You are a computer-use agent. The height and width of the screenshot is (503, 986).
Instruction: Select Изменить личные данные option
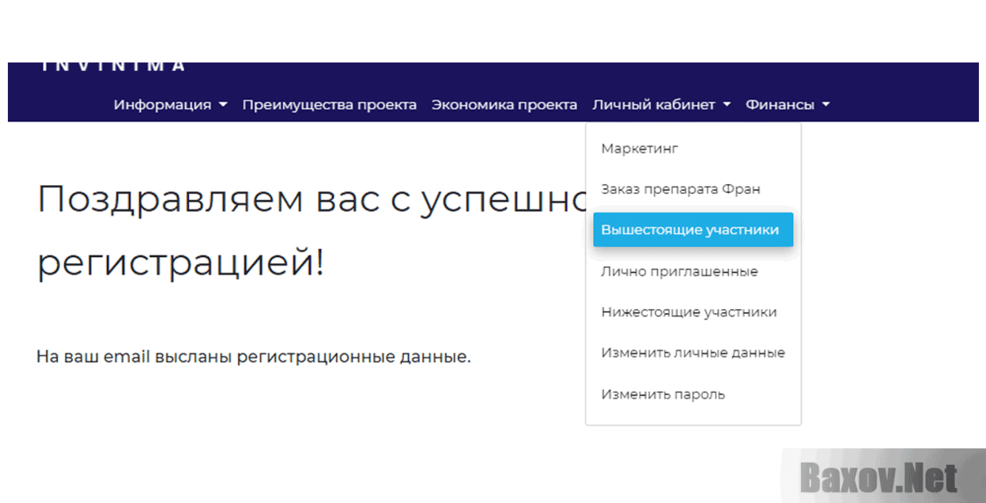point(693,353)
